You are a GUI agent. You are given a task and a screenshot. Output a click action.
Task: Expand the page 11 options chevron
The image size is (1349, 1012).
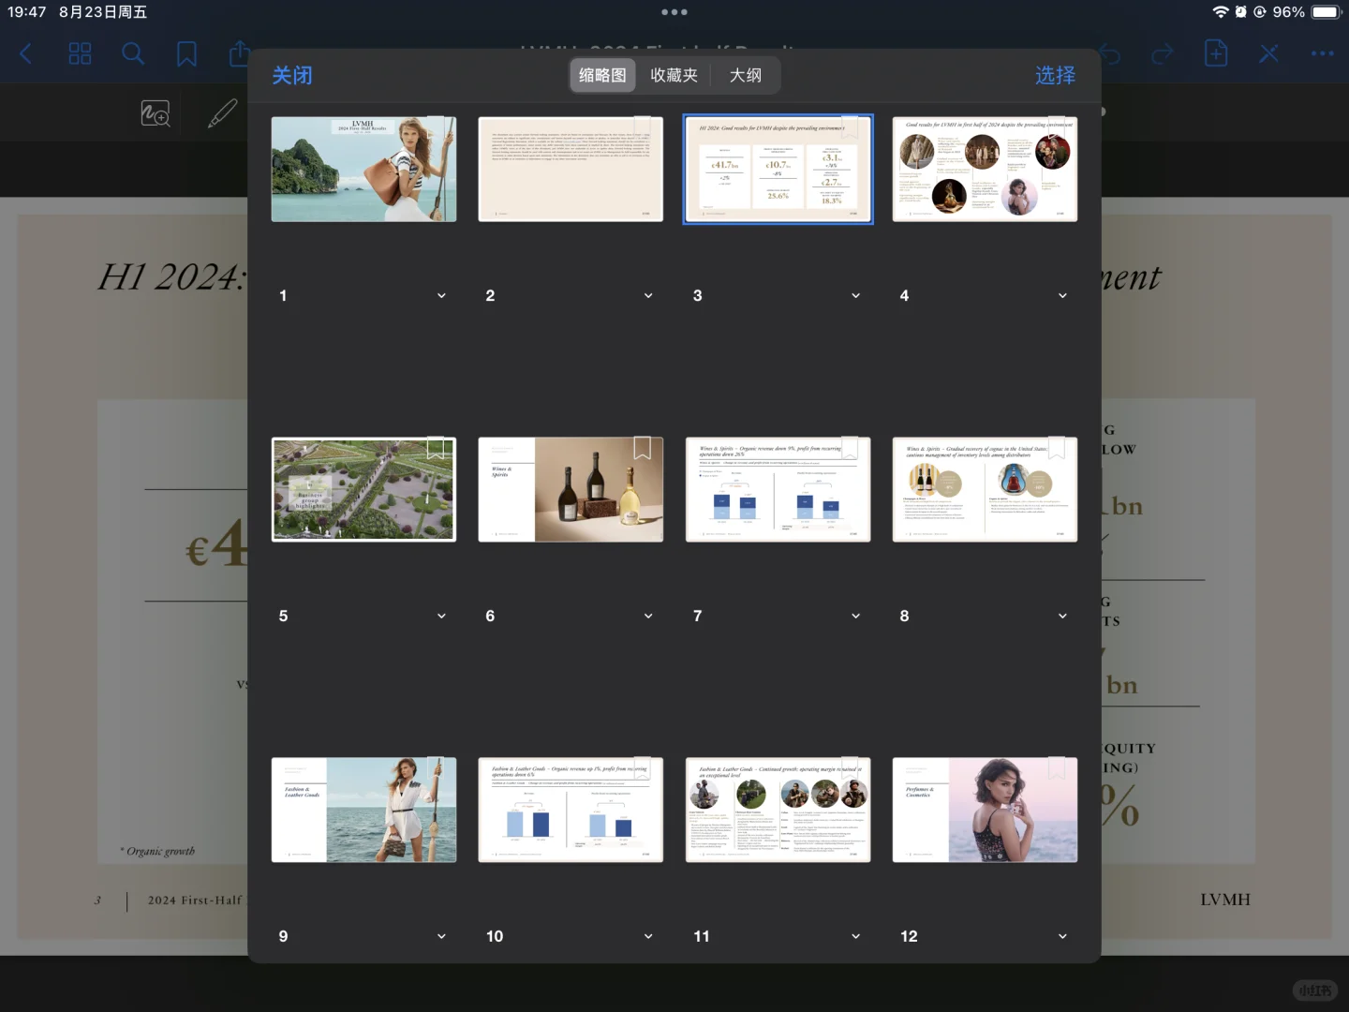point(855,937)
